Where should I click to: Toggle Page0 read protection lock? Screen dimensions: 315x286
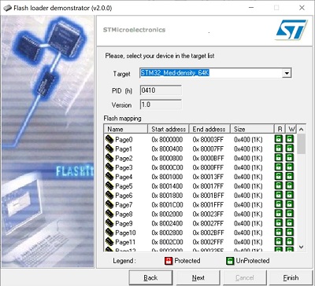279,139
